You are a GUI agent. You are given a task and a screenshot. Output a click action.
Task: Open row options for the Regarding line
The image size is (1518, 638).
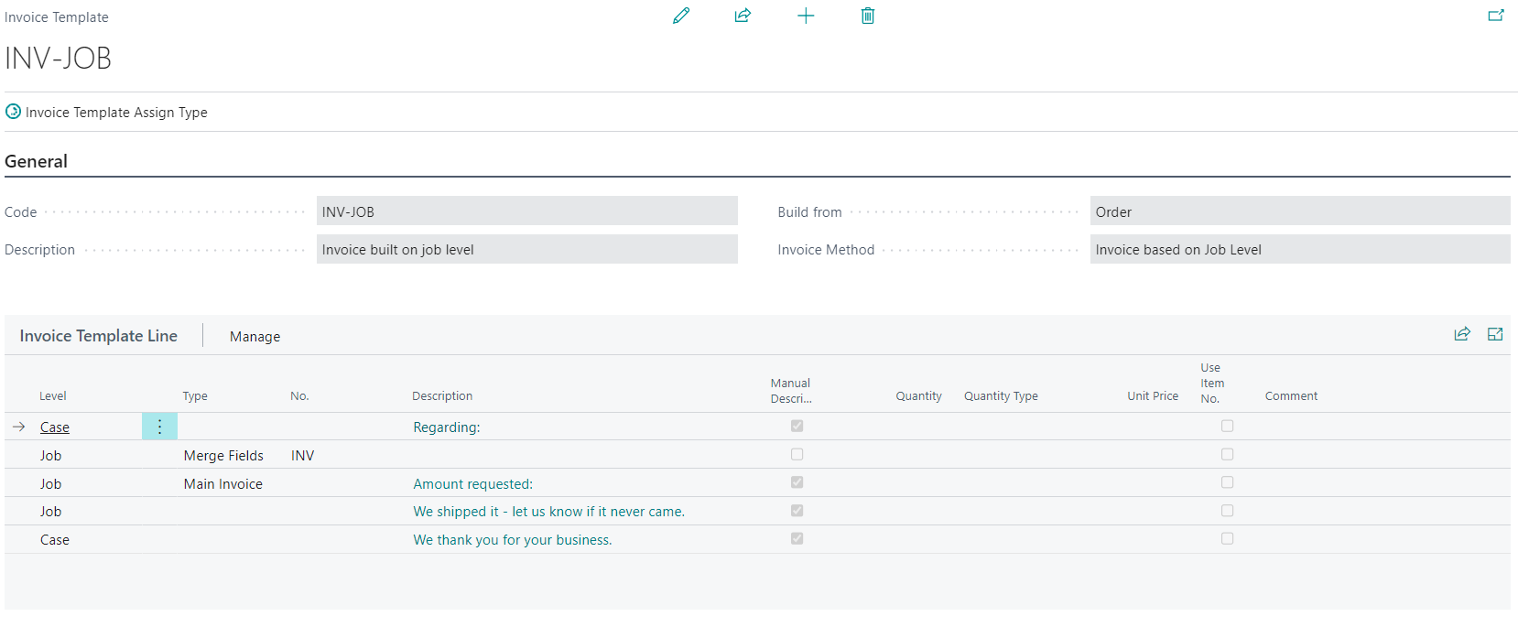(159, 427)
